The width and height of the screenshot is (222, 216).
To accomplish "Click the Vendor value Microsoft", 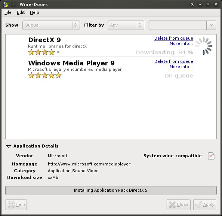I will [58, 156].
